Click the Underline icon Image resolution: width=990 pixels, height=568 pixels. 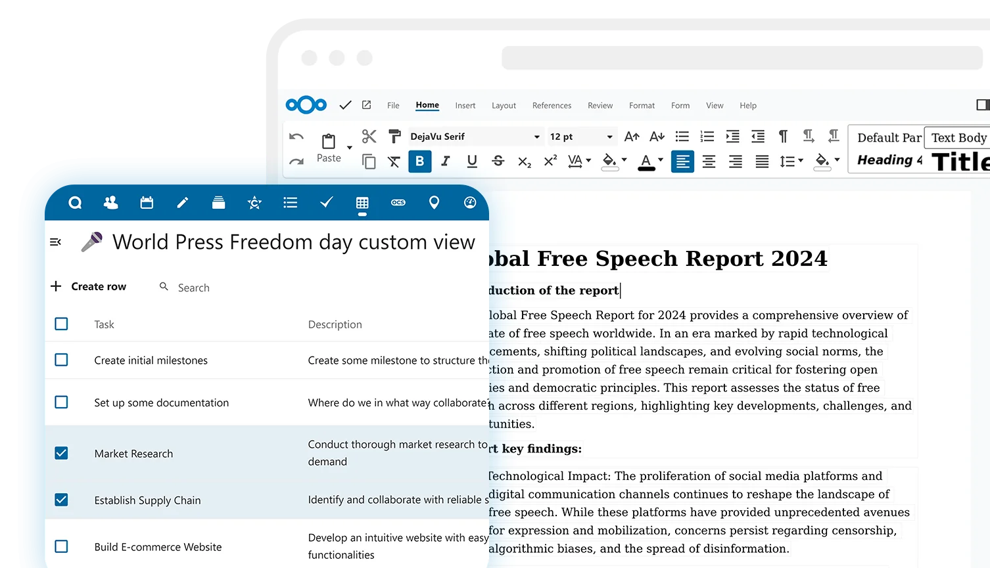tap(472, 162)
